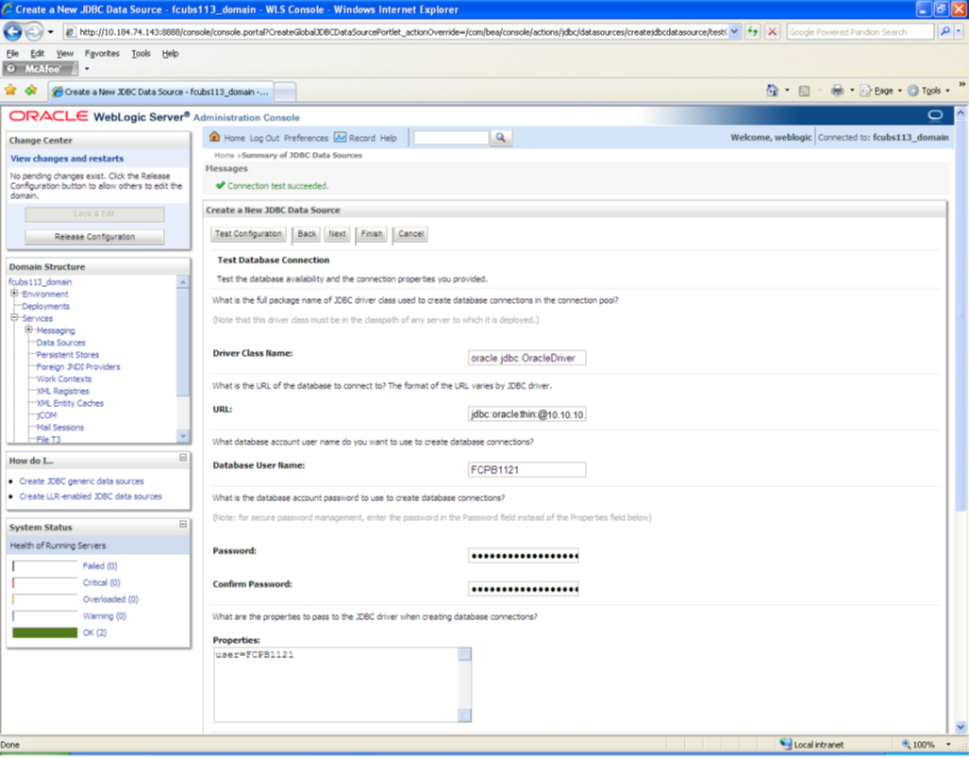Collapse the Services tree node
The height and width of the screenshot is (758, 969).
click(x=14, y=318)
